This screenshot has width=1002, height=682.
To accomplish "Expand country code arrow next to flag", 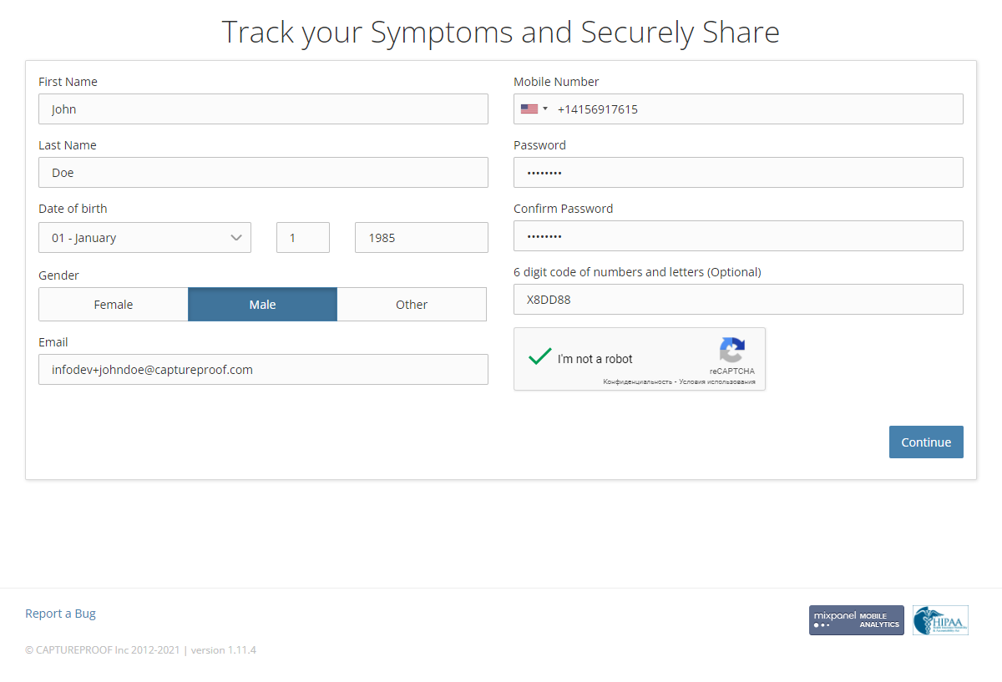I will click(x=545, y=109).
